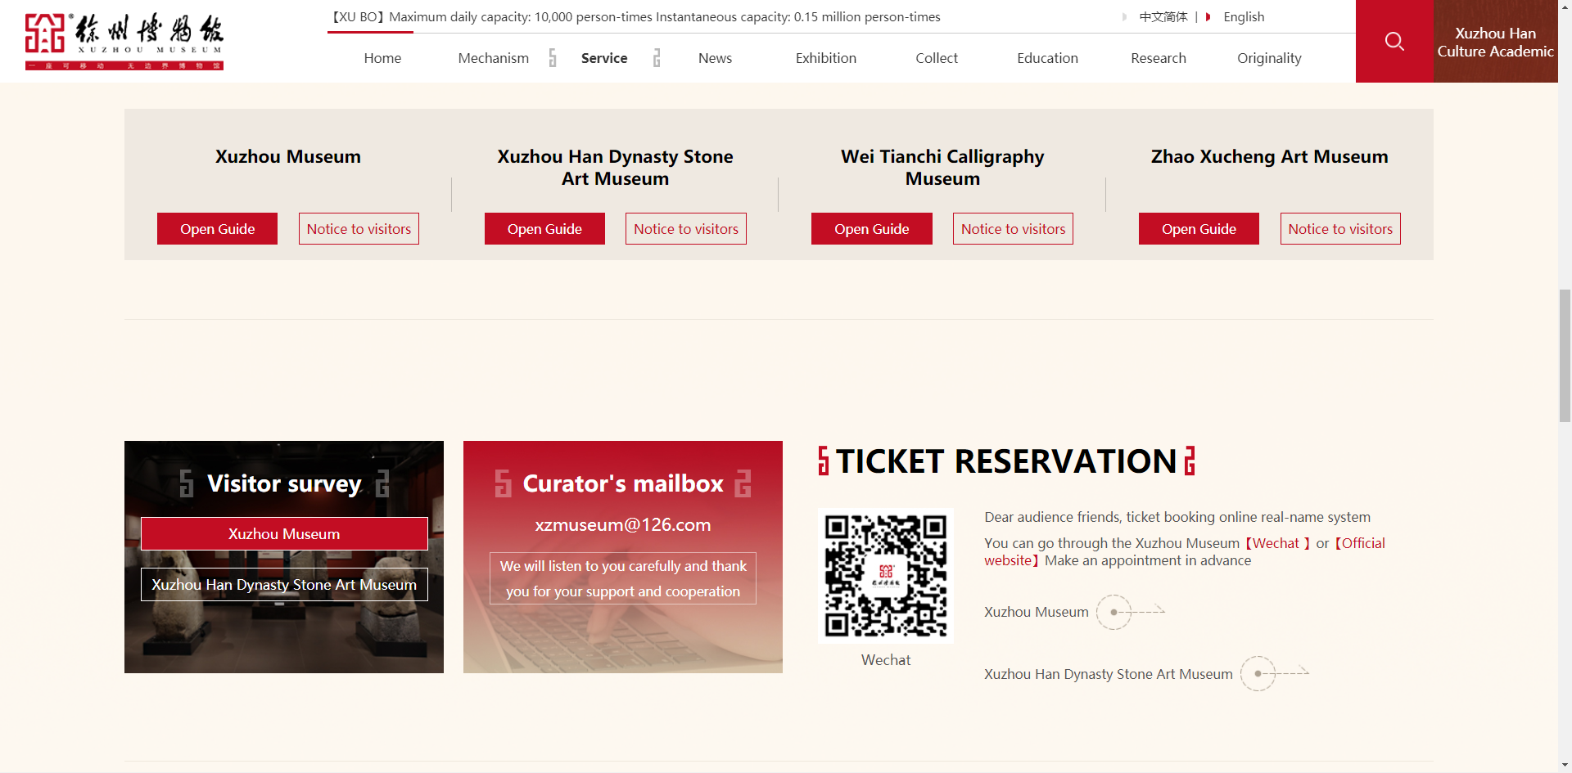This screenshot has height=773, width=1572.
Task: Click the Wechat link in ticket reservation text
Action: point(1276,543)
